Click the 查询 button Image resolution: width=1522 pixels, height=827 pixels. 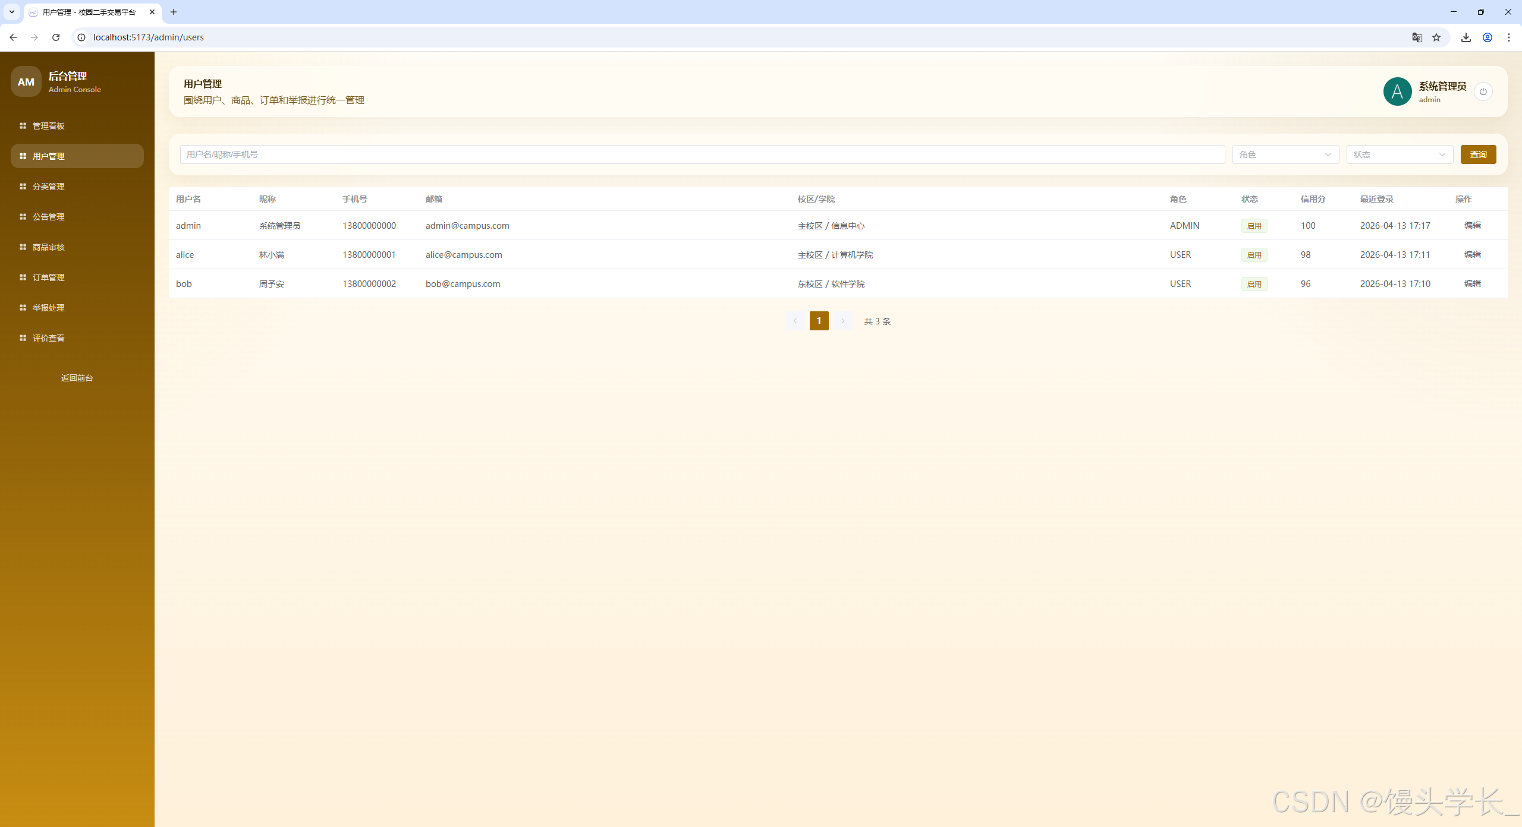[1478, 154]
